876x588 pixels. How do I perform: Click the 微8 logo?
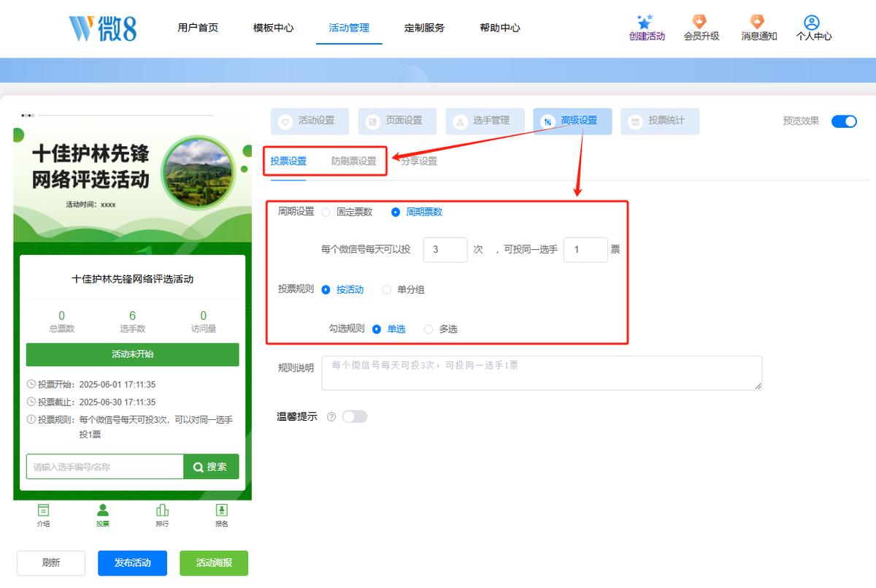pos(103,28)
